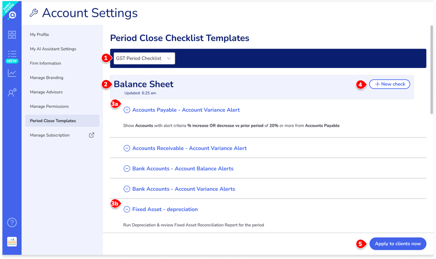Collapse the Fixed Asset depreciation check

pos(126,209)
